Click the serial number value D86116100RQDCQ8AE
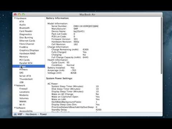 click(86, 26)
